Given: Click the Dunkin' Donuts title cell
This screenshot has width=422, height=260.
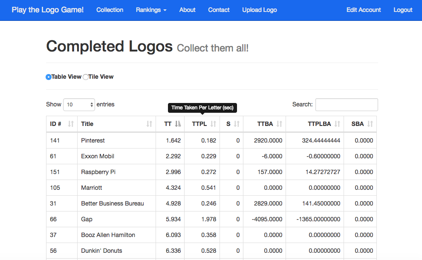Looking at the screenshot, I should point(116,251).
